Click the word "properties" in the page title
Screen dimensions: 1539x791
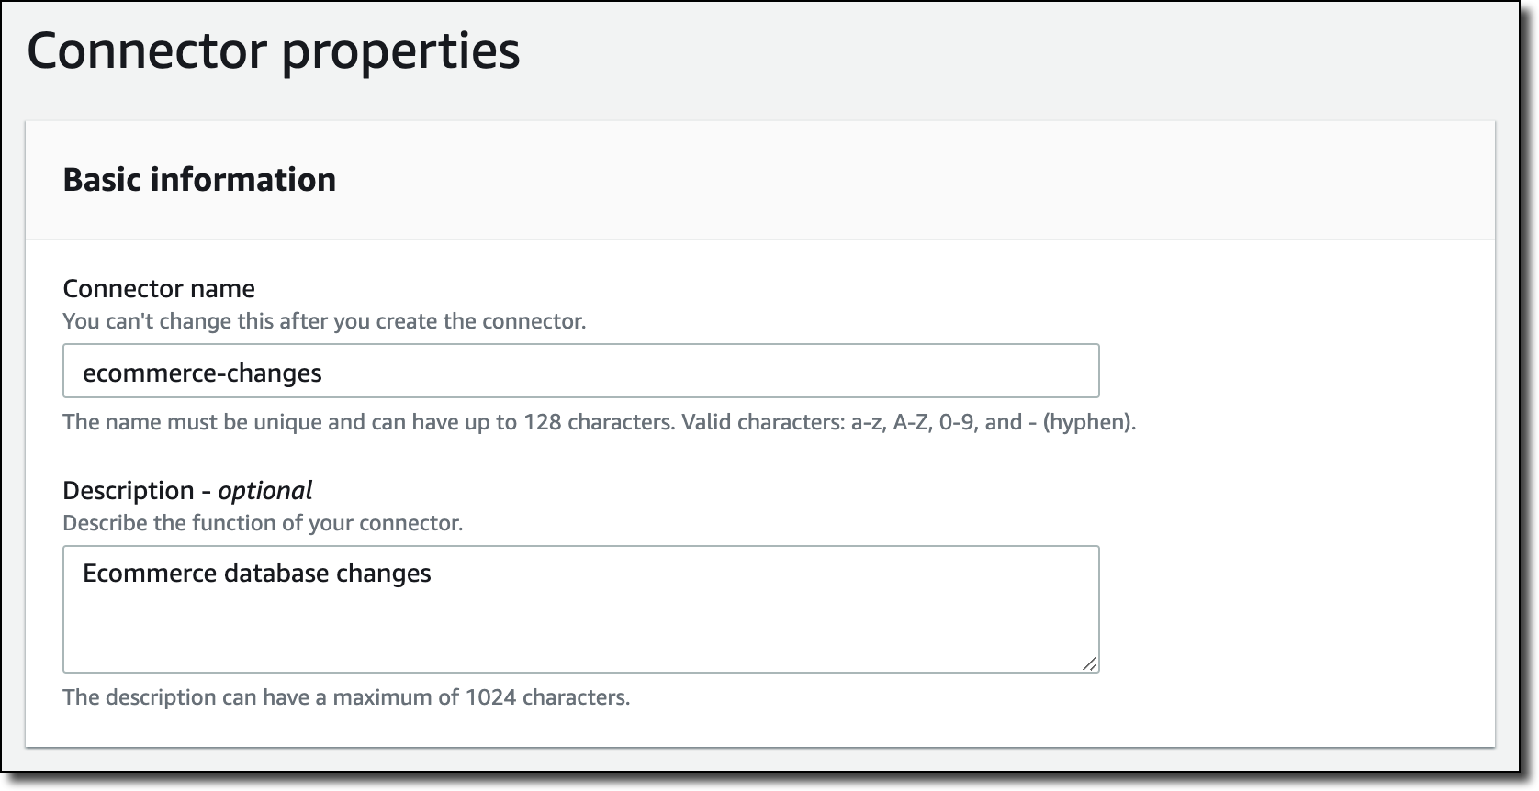click(x=400, y=50)
